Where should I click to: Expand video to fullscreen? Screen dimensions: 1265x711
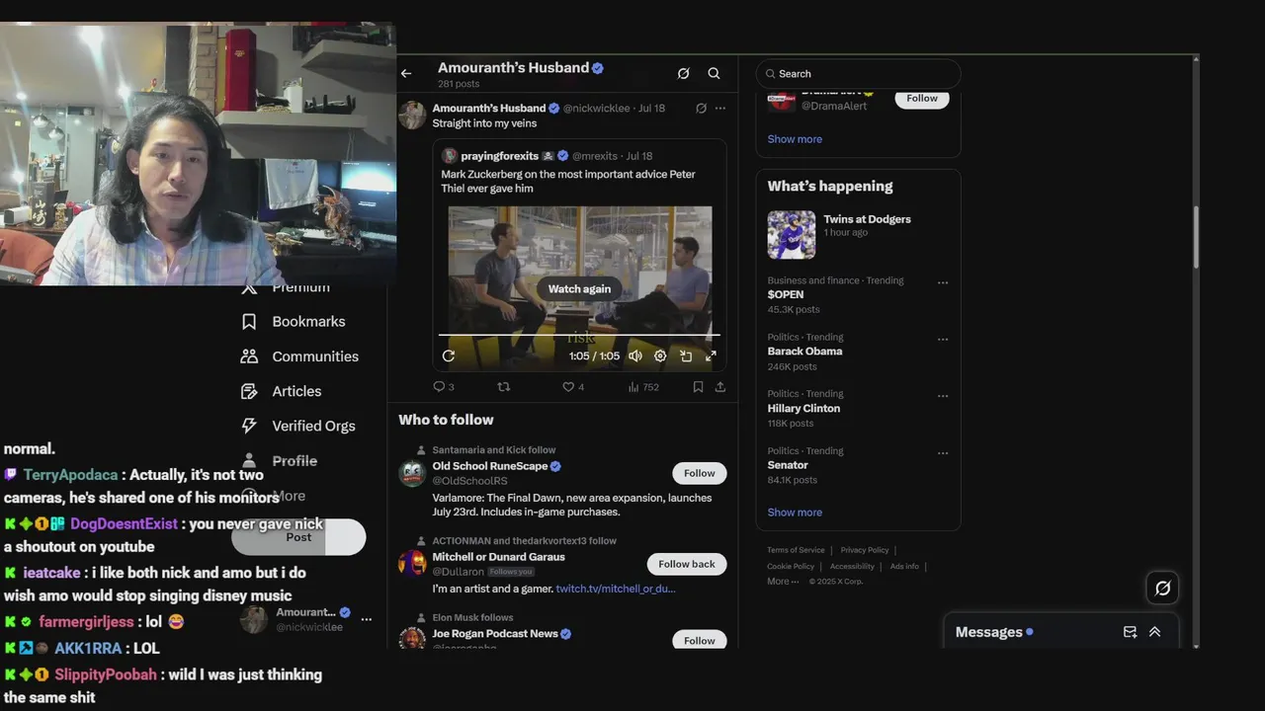point(711,356)
